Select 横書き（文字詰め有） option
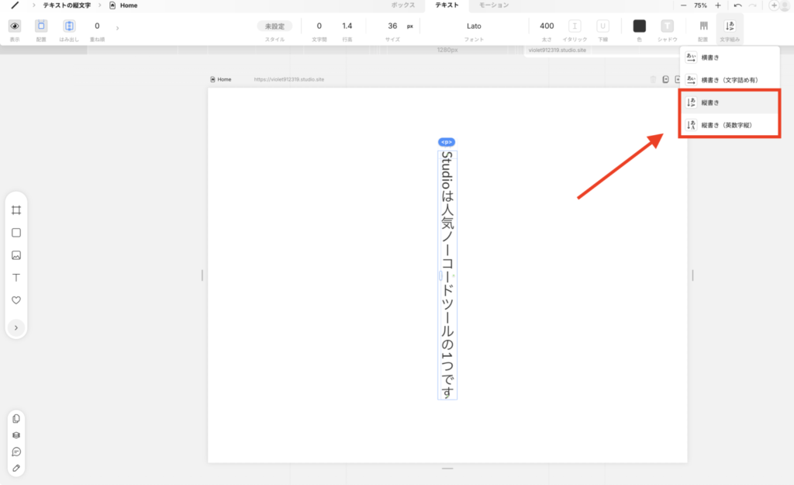 click(x=729, y=80)
